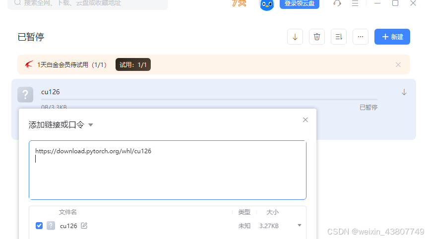Click the 大小 column header
The height and width of the screenshot is (239, 426).
tap(272, 212)
